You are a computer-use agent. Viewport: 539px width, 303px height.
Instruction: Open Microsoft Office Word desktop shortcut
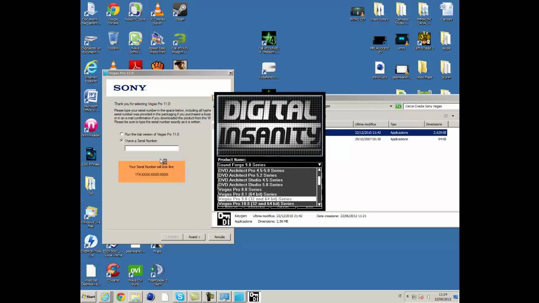pos(91,101)
